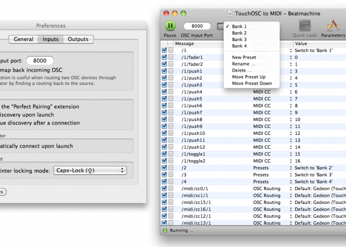Uncheck the enabled checkbox for /1/fader1

click(x=164, y=57)
